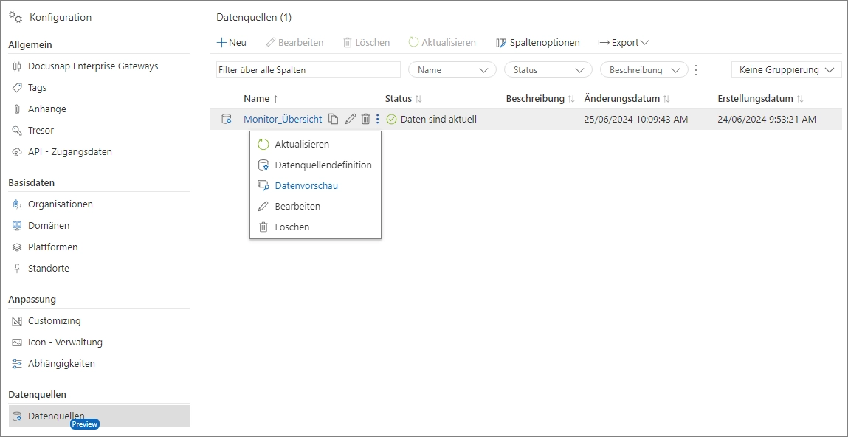Open Docusnap Enterprise Gateways via its sidebar icon
The height and width of the screenshot is (437, 848).
click(15, 66)
